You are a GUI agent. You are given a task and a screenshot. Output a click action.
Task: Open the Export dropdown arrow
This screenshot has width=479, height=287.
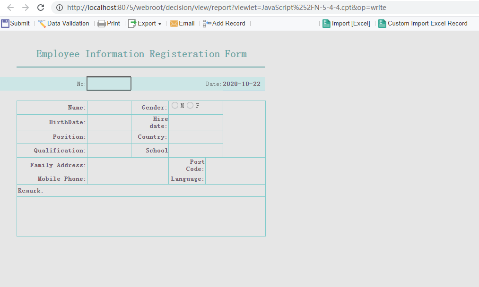tap(160, 24)
